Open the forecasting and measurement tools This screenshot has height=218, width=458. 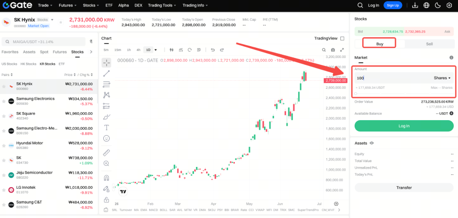pos(107,106)
